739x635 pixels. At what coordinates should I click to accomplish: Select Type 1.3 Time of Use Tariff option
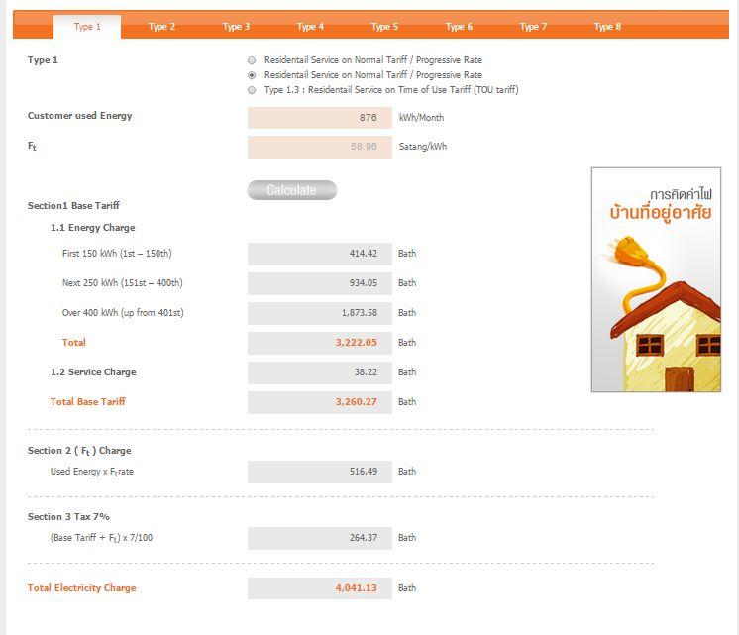[x=252, y=90]
